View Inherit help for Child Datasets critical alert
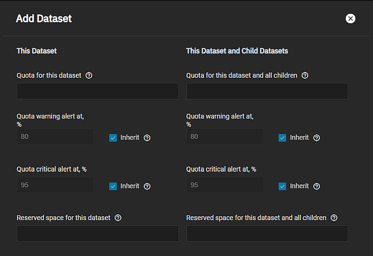The image size is (373, 256). (x=316, y=186)
